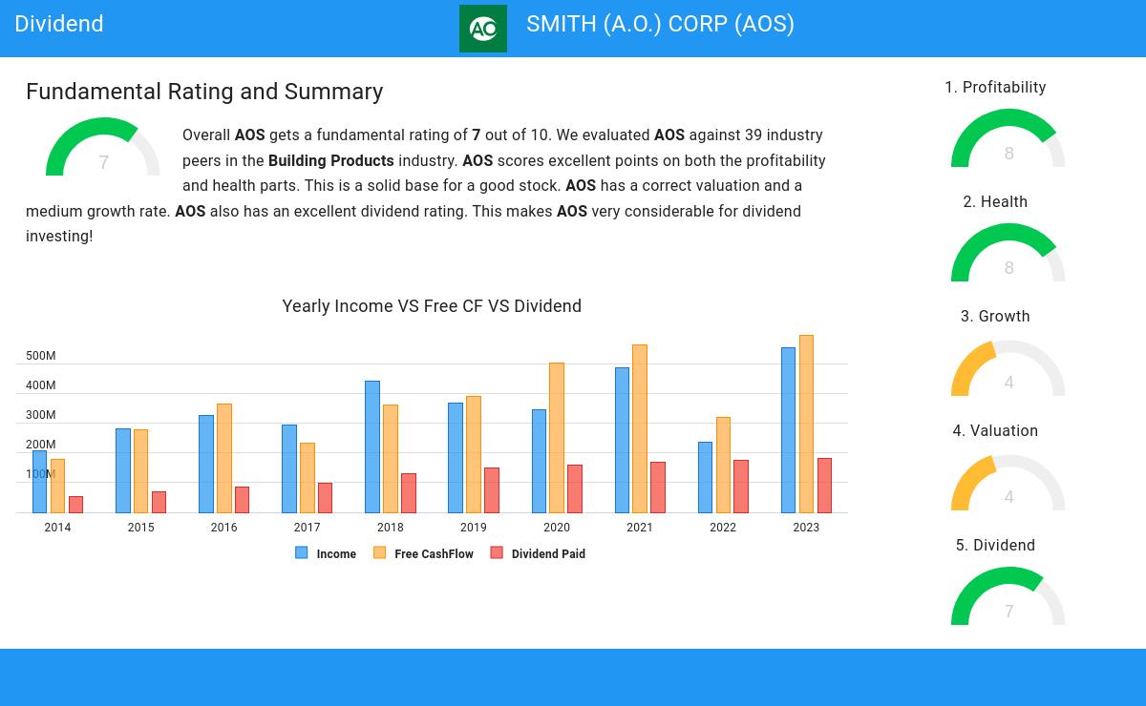
Task: Click the Dividend gauge showing 7
Action: pos(1008,596)
